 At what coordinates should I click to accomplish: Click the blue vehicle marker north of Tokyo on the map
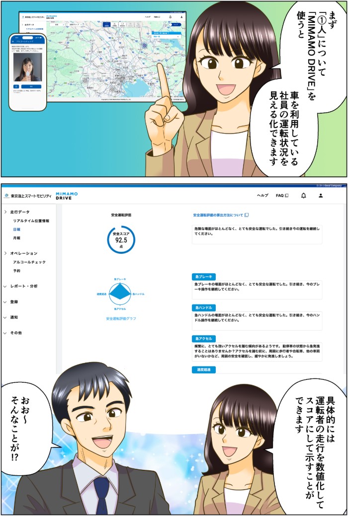pyautogui.click(x=144, y=46)
